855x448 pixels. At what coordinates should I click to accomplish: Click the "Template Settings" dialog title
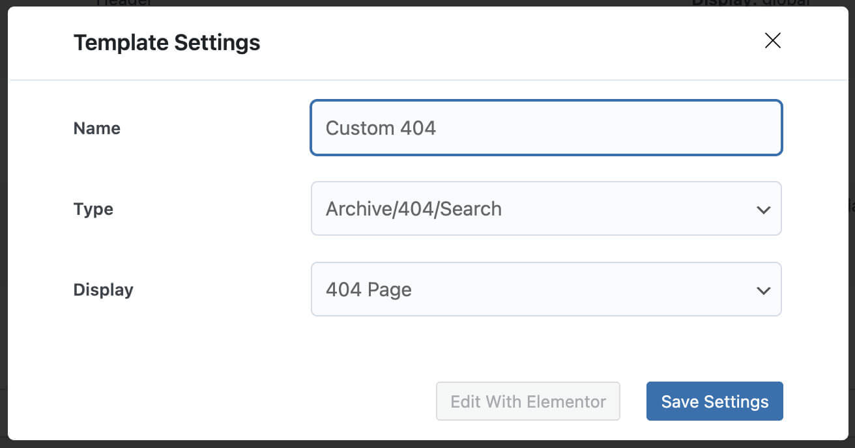167,43
